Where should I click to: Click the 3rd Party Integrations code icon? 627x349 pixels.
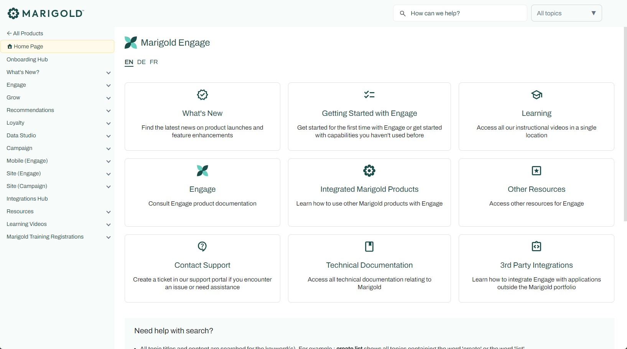(x=536, y=246)
